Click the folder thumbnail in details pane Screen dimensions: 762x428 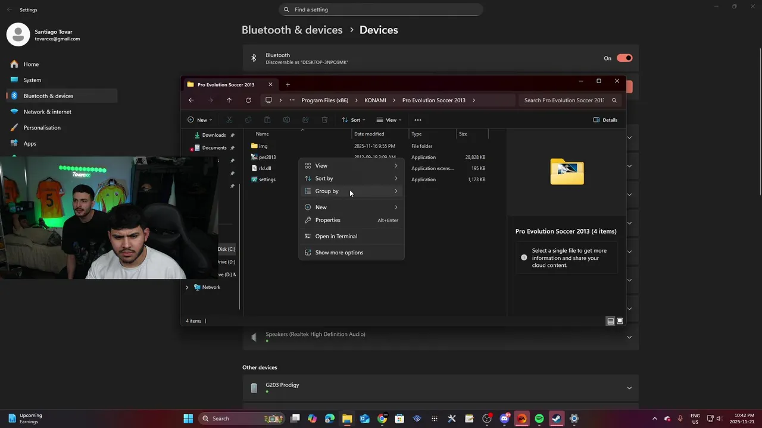567,171
